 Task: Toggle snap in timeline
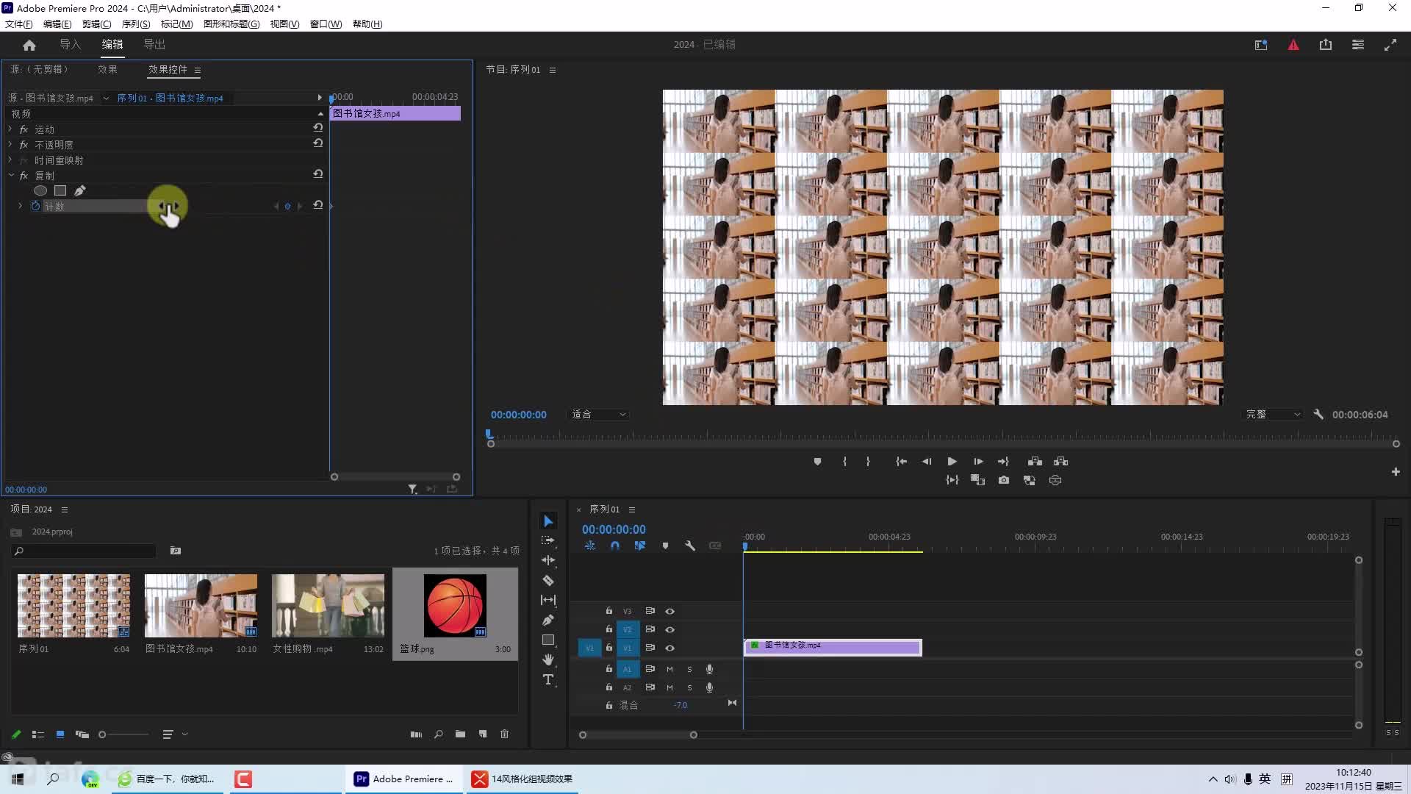point(615,546)
